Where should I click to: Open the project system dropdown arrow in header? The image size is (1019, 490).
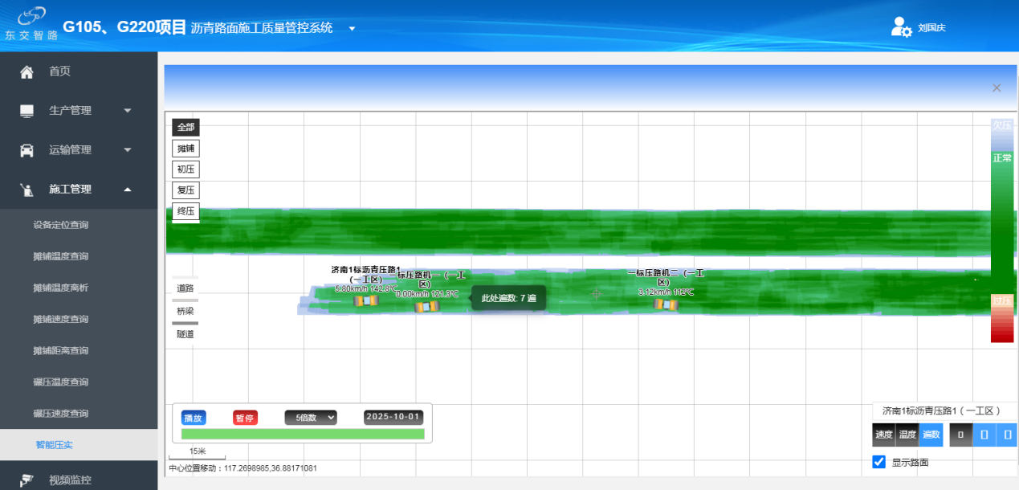click(352, 29)
